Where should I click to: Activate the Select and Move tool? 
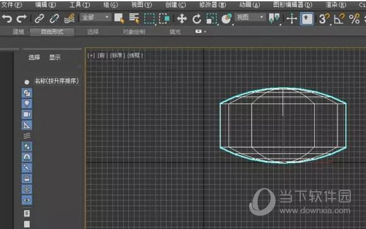point(182,19)
